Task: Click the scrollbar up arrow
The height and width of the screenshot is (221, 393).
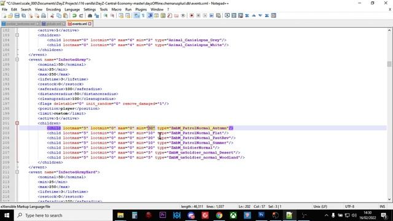Action: click(x=389, y=30)
